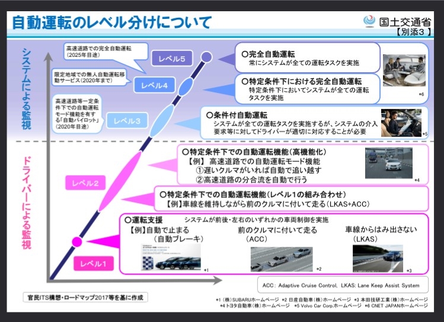Screen dimensions: 444x322
Task: Click the large pink level 2 ellipse marker
Action: (x=120, y=182)
